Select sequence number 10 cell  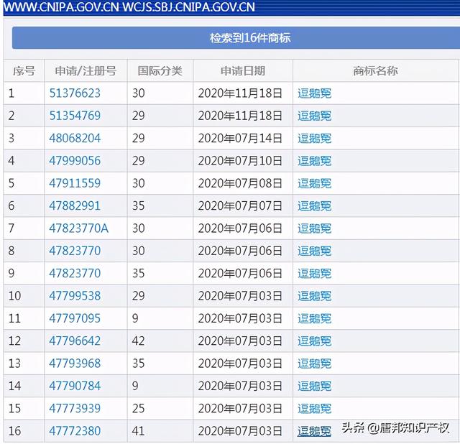(24, 295)
